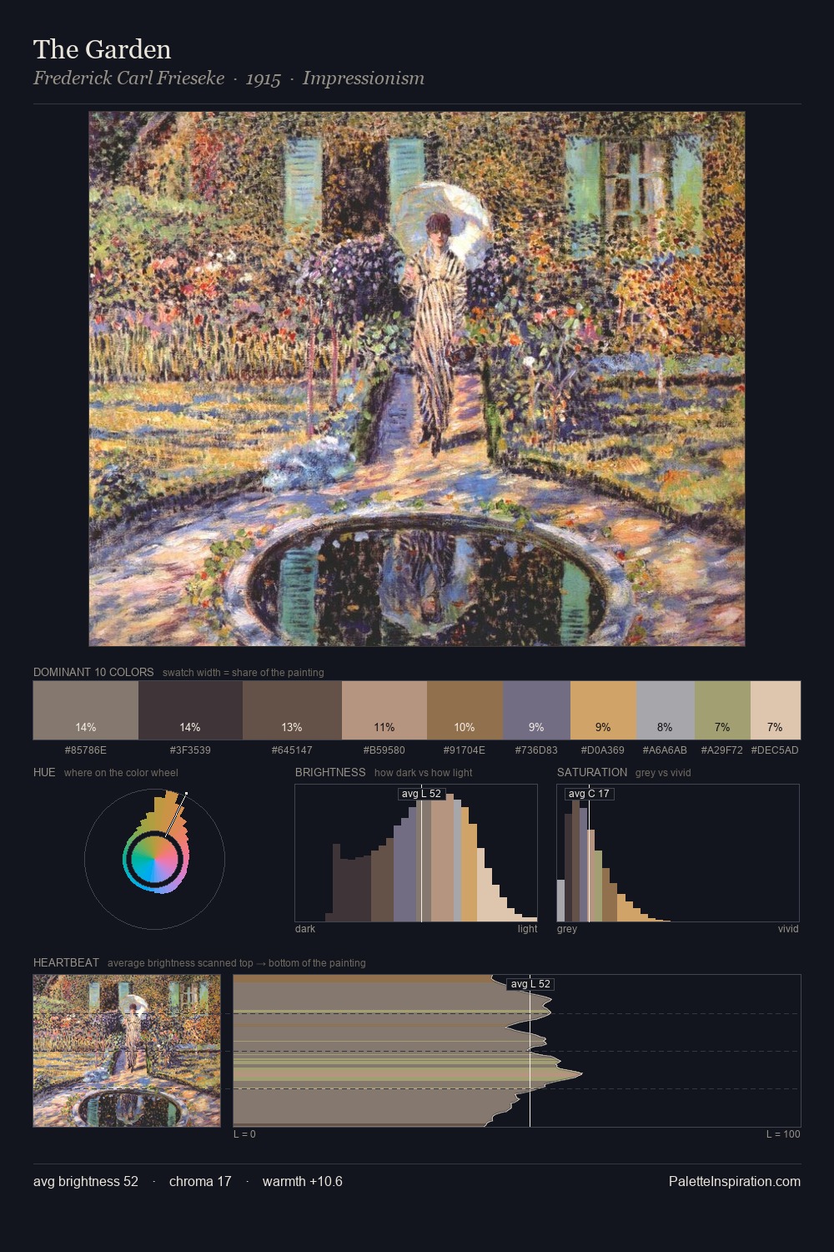Image resolution: width=834 pixels, height=1252 pixels.
Task: Pick the #91704E swatch
Action: tap(465, 710)
